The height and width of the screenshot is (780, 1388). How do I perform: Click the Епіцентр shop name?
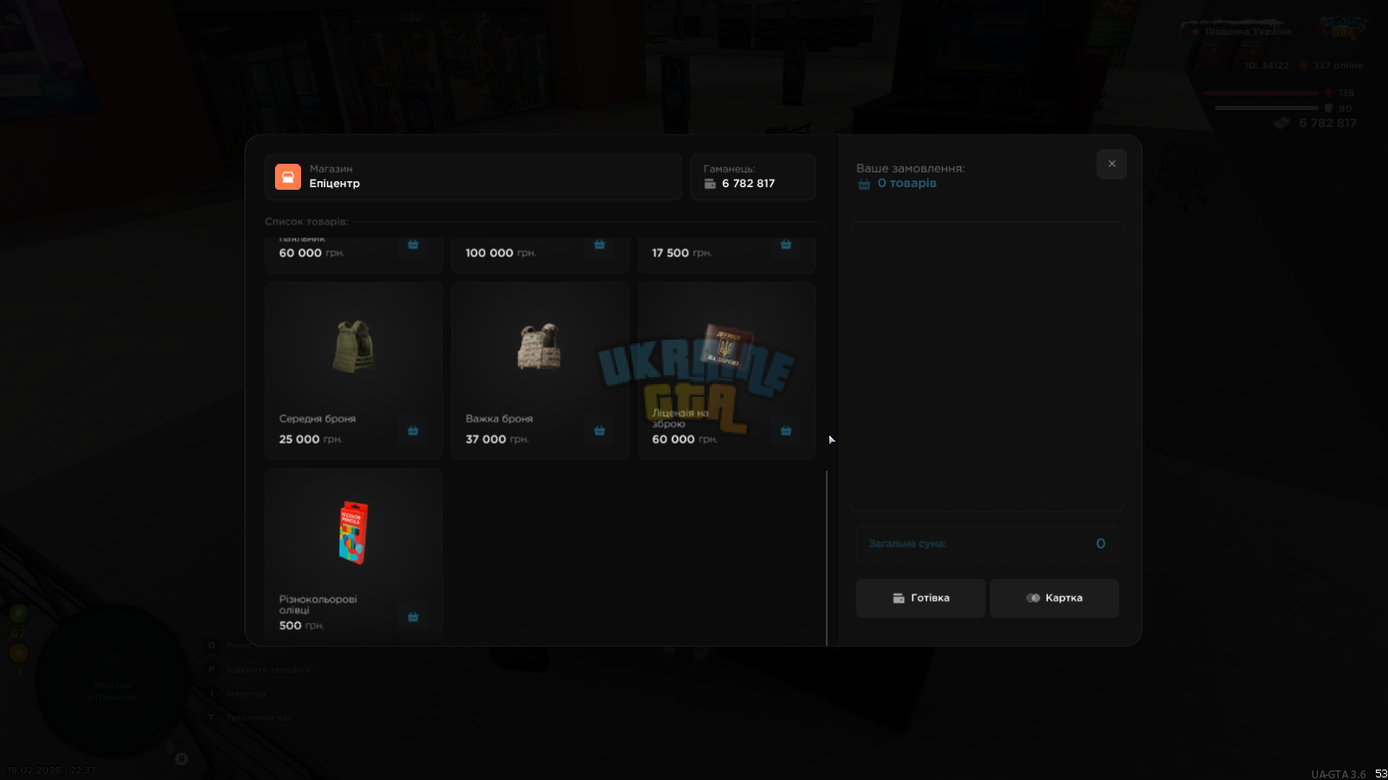[x=334, y=184]
